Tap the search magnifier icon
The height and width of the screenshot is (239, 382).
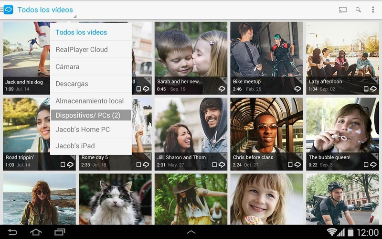(358, 10)
